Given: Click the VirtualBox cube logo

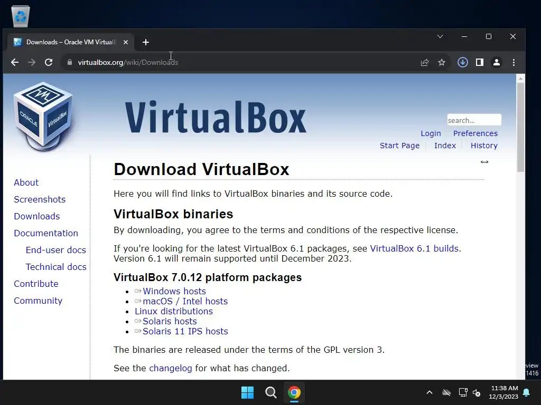Looking at the screenshot, I should (x=43, y=117).
